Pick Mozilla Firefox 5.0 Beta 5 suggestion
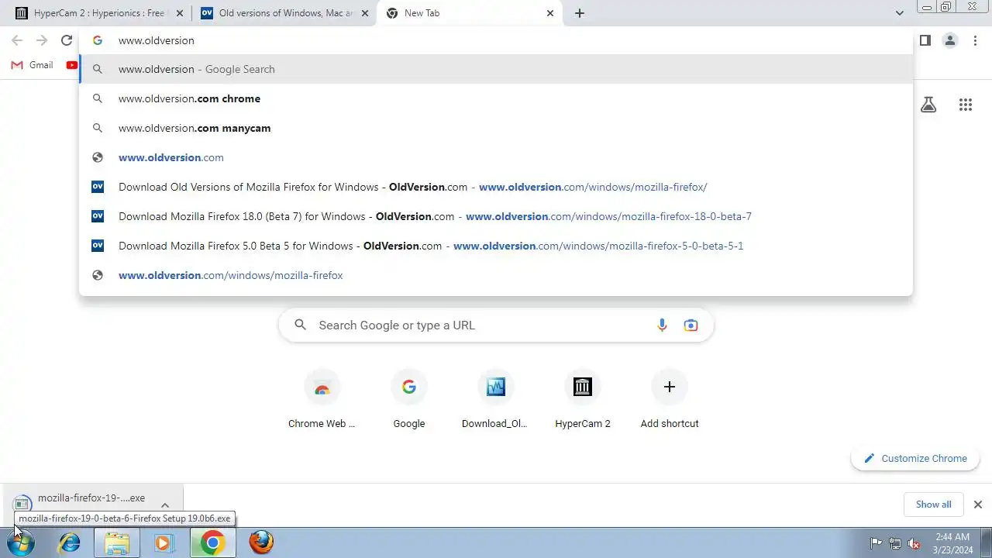Screen dimensions: 992x558 496,246
